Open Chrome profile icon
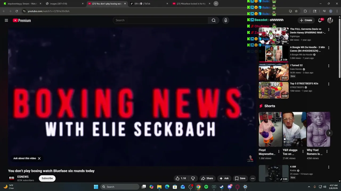 pyautogui.click(x=331, y=11)
